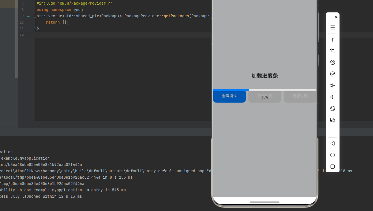Screen dimensions: 373x211
Task: Rotate emulator clockwise
Action: pos(333,74)
